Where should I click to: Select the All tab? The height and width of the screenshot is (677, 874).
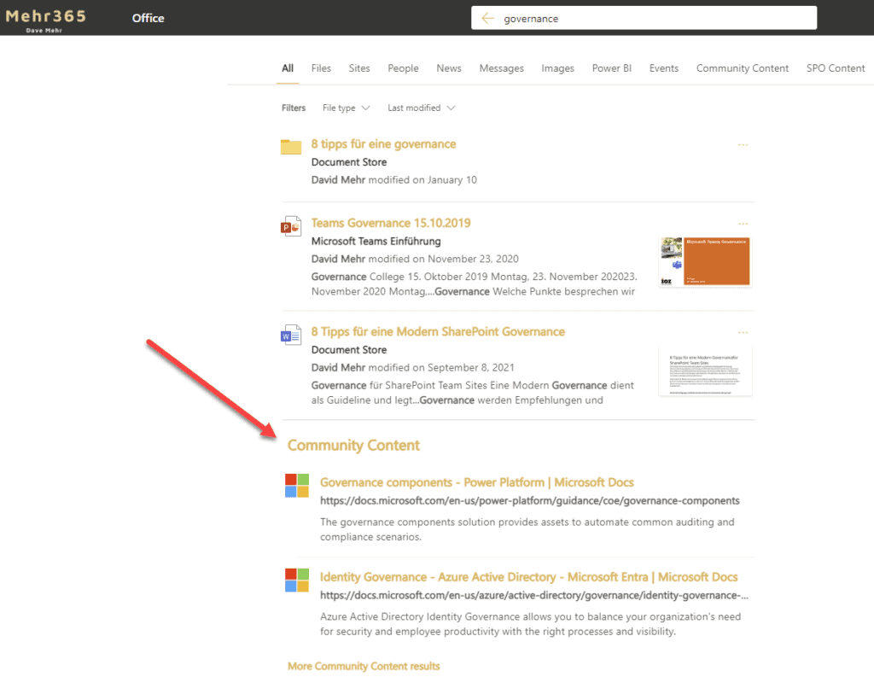[288, 68]
